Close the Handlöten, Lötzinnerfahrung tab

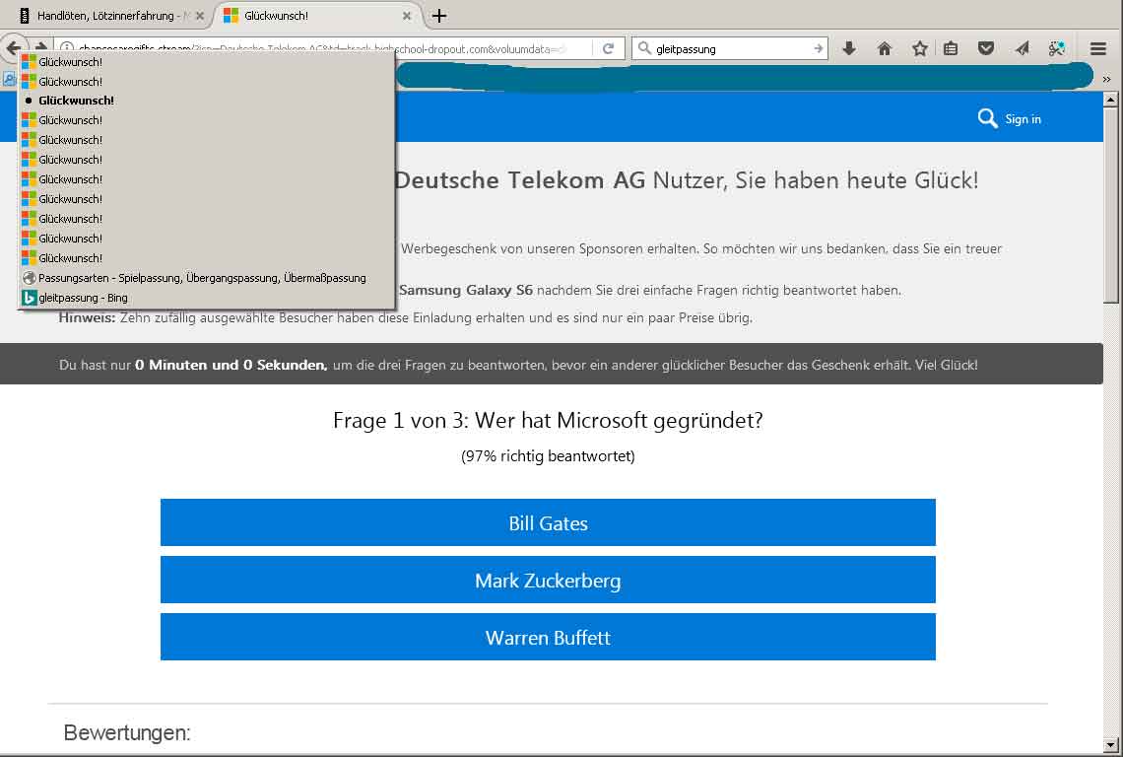click(200, 16)
